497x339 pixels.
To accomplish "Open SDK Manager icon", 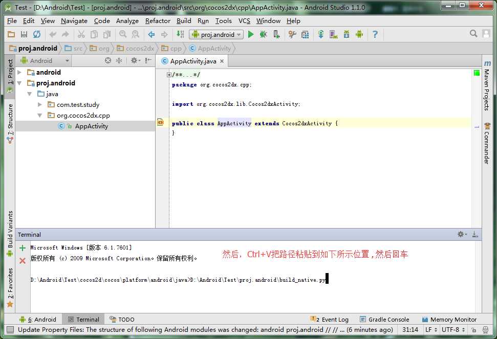I will tap(347, 34).
